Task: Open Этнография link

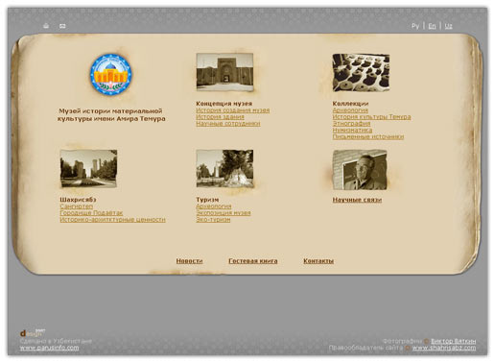Action: pyautogui.click(x=351, y=124)
